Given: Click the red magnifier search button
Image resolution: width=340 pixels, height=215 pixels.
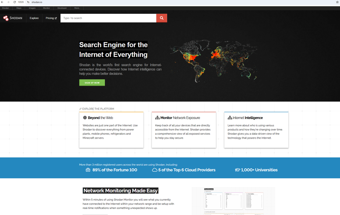Looking at the screenshot, I should pyautogui.click(x=161, y=18).
